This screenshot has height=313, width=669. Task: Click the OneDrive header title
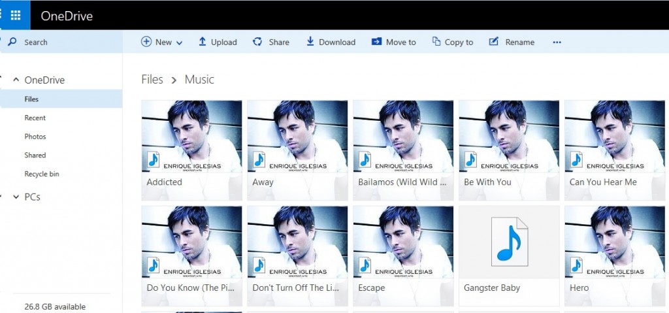pyautogui.click(x=67, y=16)
